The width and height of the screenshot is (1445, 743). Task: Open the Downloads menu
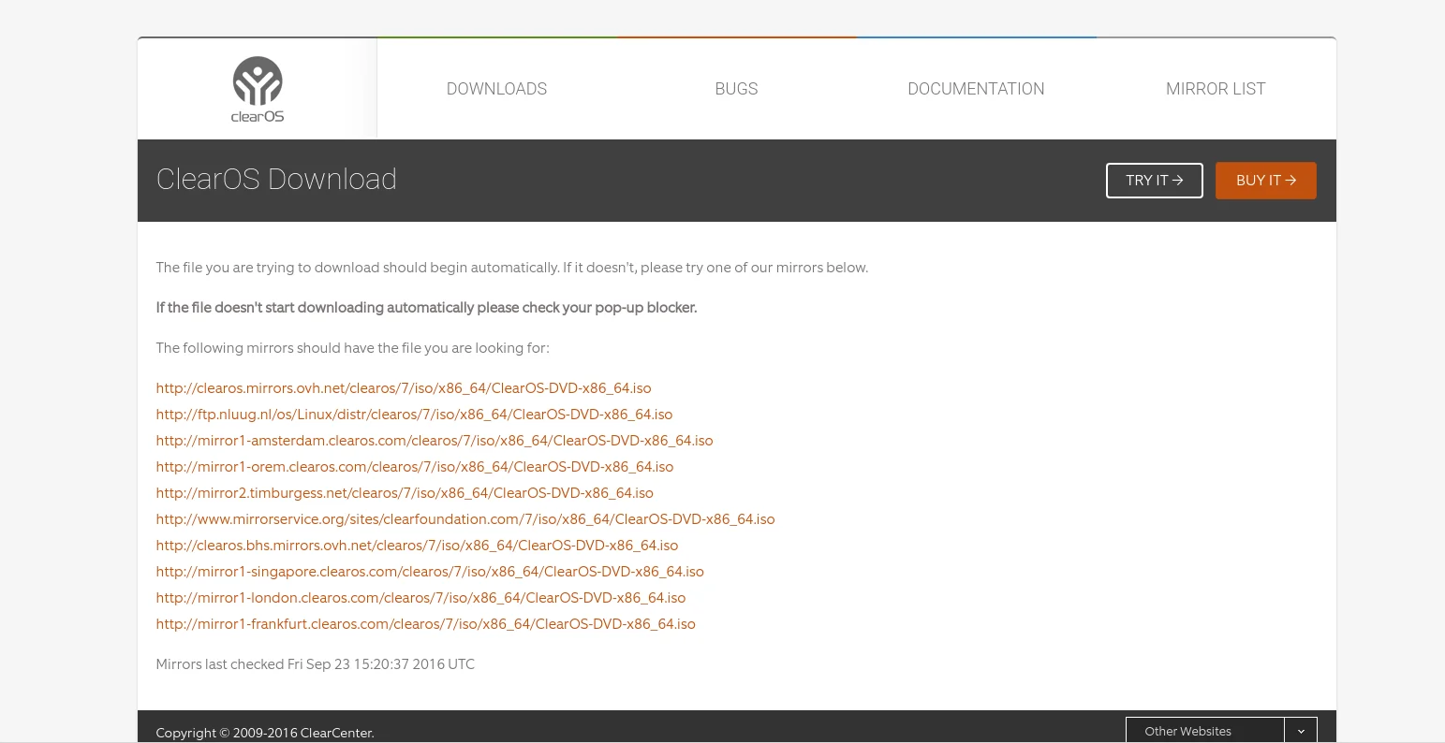496,89
